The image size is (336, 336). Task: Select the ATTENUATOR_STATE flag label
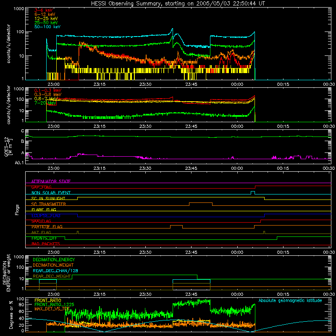click(51, 181)
